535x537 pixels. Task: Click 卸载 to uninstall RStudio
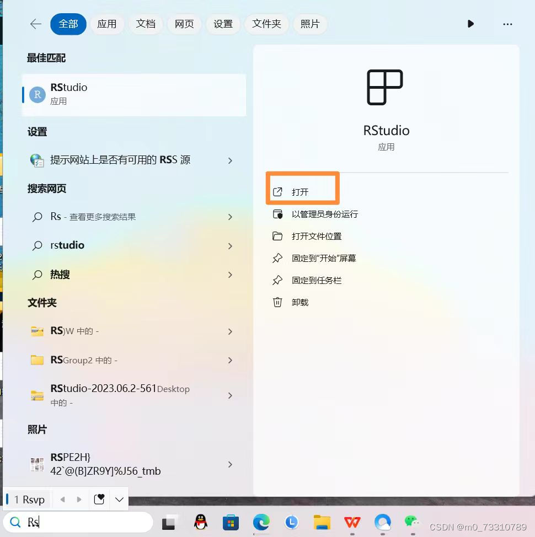[x=300, y=302]
